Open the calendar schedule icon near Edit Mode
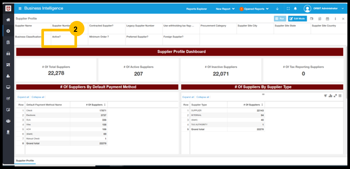 click(327, 19)
